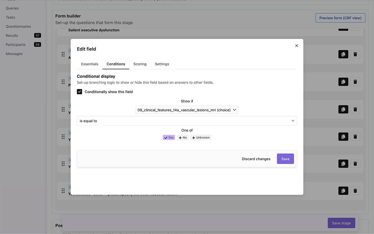Click the 47 badge next to Results

38,35
